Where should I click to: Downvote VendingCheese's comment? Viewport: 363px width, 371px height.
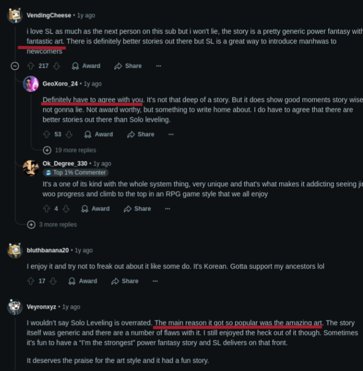click(x=56, y=66)
